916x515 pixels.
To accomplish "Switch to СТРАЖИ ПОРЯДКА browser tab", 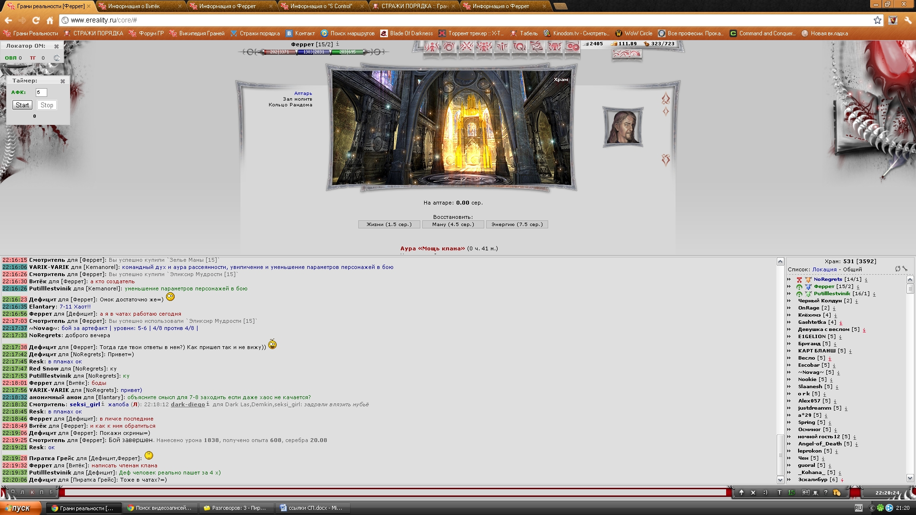I will tap(414, 6).
